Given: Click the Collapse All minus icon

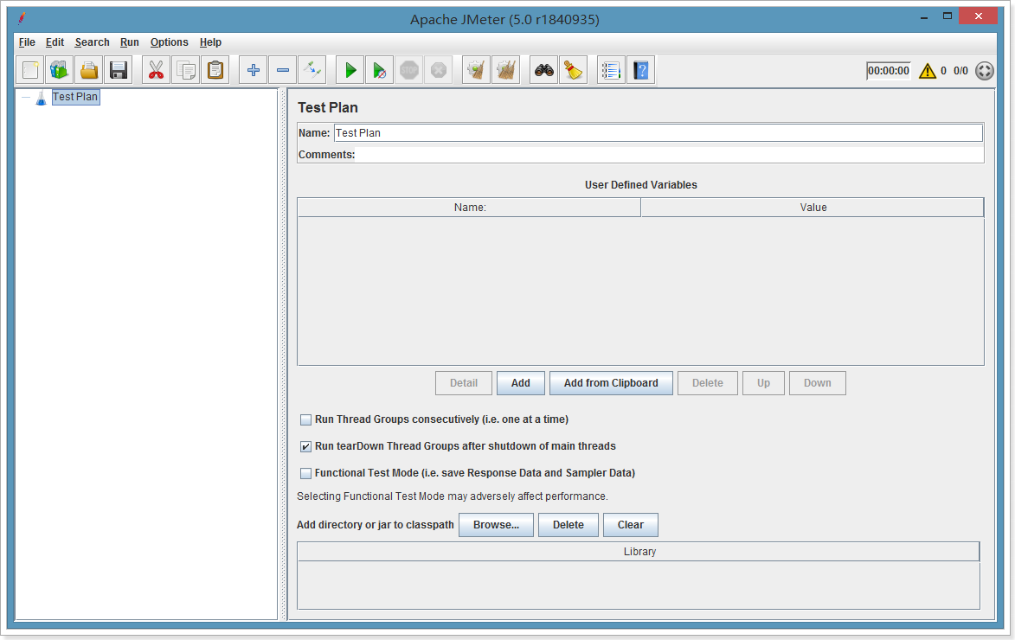Looking at the screenshot, I should [283, 70].
